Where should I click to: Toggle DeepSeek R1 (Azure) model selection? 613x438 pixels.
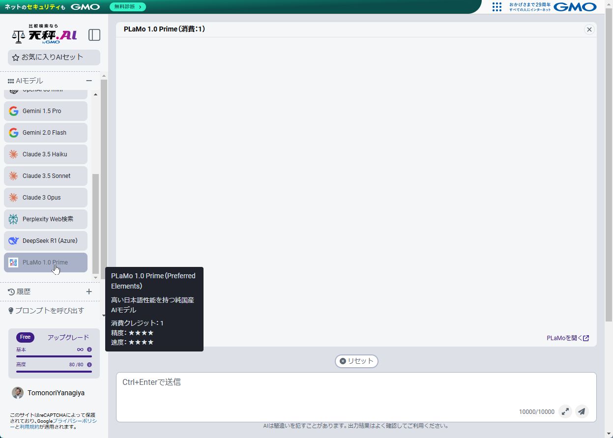(46, 241)
